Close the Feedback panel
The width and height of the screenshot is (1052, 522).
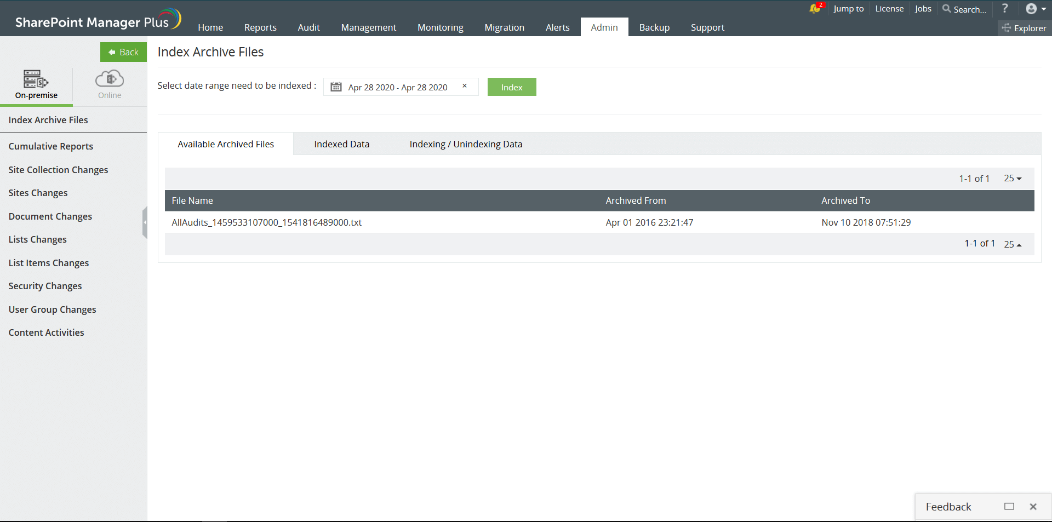1033,507
